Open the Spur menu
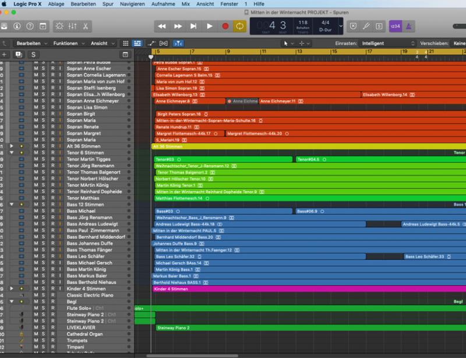This screenshot has height=358, width=466. 108,3
